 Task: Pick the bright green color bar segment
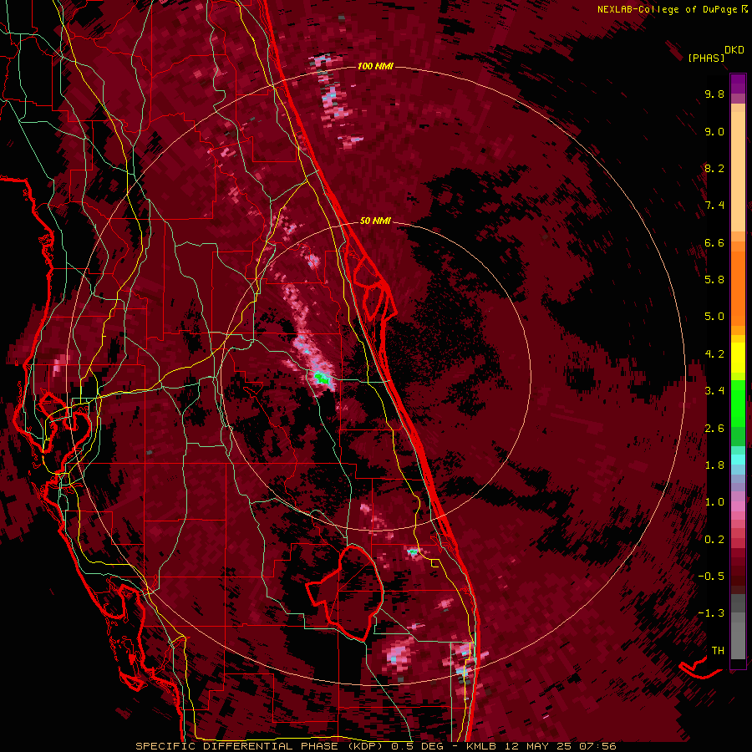tap(738, 402)
